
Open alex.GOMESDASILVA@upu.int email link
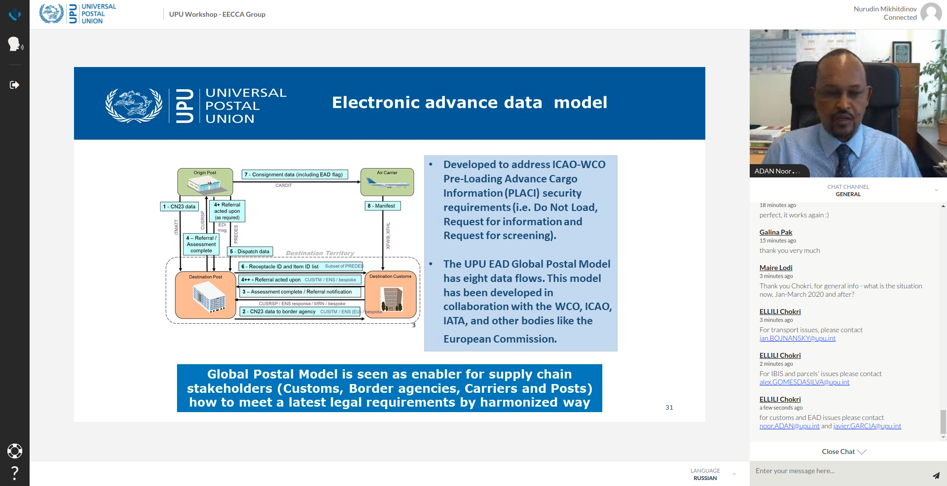(804, 382)
